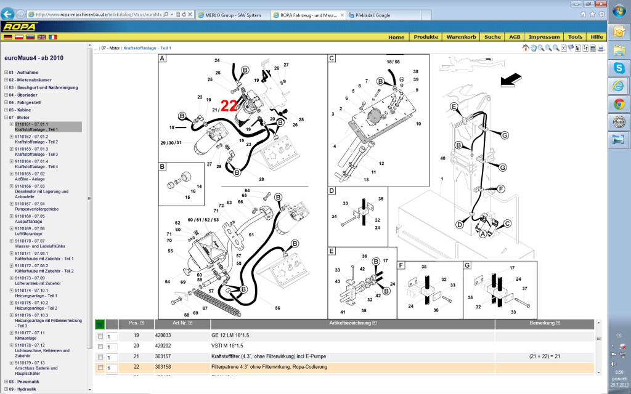Click the blue flag icon in diagram toolbar
The height and width of the screenshot is (394, 631).
tap(571, 48)
